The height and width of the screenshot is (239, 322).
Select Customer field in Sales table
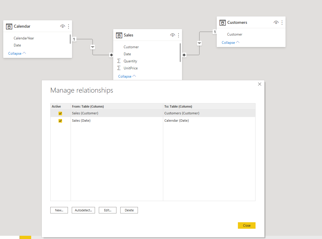(x=131, y=47)
